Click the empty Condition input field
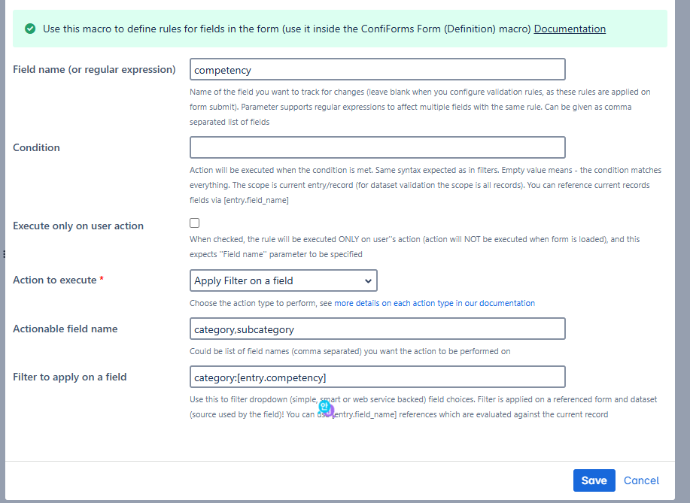Viewport: 690px width, 503px height. (378, 147)
